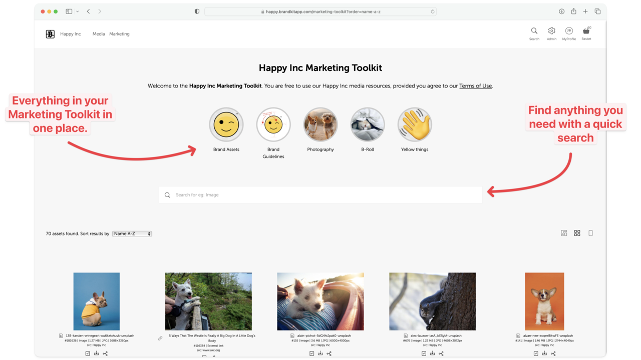Open the Basket icon in header
This screenshot has height=360, width=641.
point(586,31)
